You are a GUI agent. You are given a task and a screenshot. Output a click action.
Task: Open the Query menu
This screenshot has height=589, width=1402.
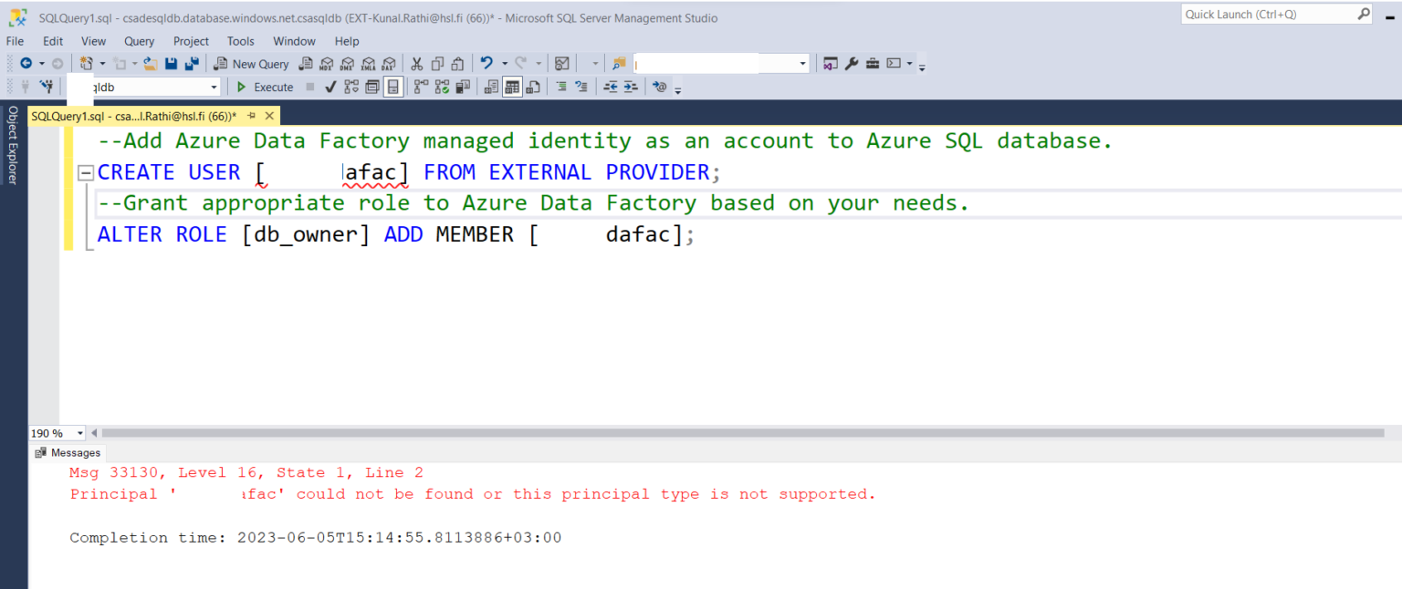tap(139, 41)
